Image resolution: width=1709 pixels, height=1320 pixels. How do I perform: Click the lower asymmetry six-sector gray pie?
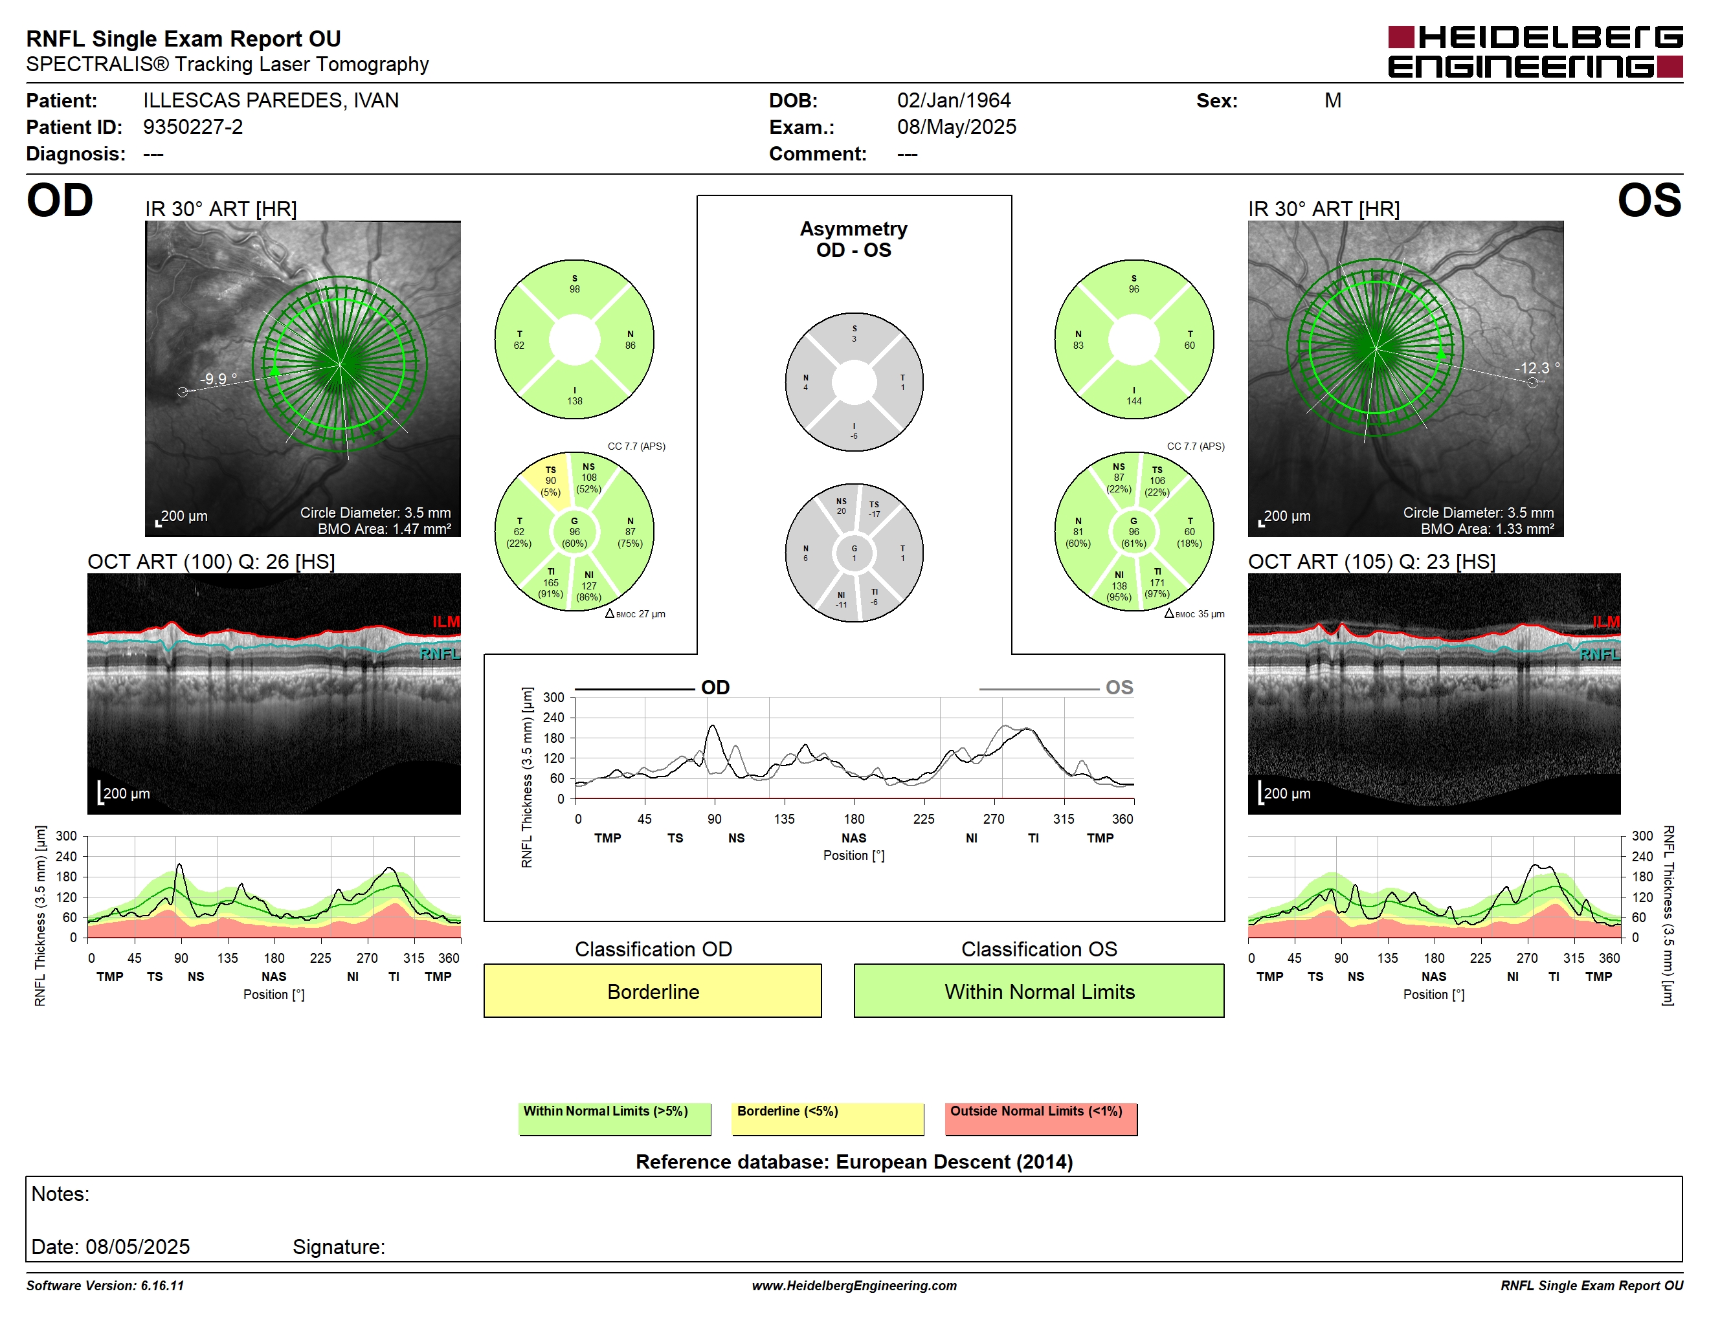854,553
